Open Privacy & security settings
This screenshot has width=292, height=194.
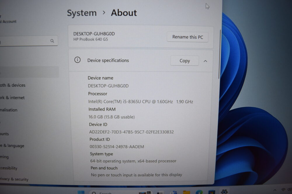click(14, 179)
